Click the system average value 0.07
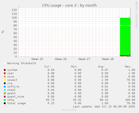The image size is (139, 113). (x=105, y=70)
